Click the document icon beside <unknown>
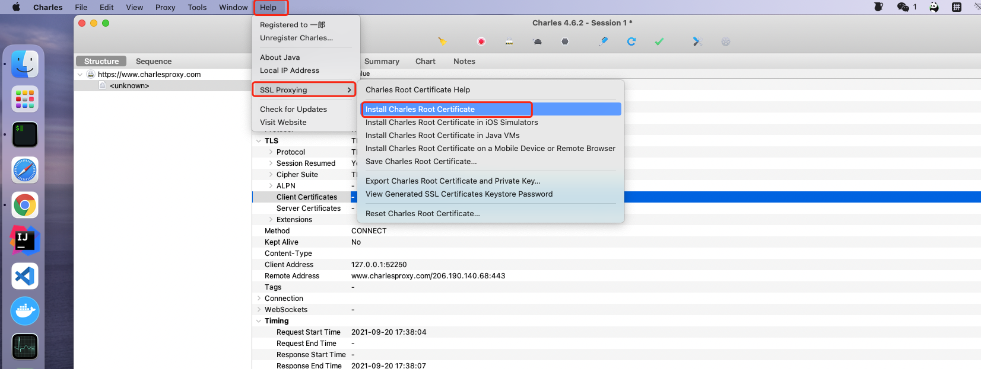Viewport: 981px width, 369px height. pos(103,85)
